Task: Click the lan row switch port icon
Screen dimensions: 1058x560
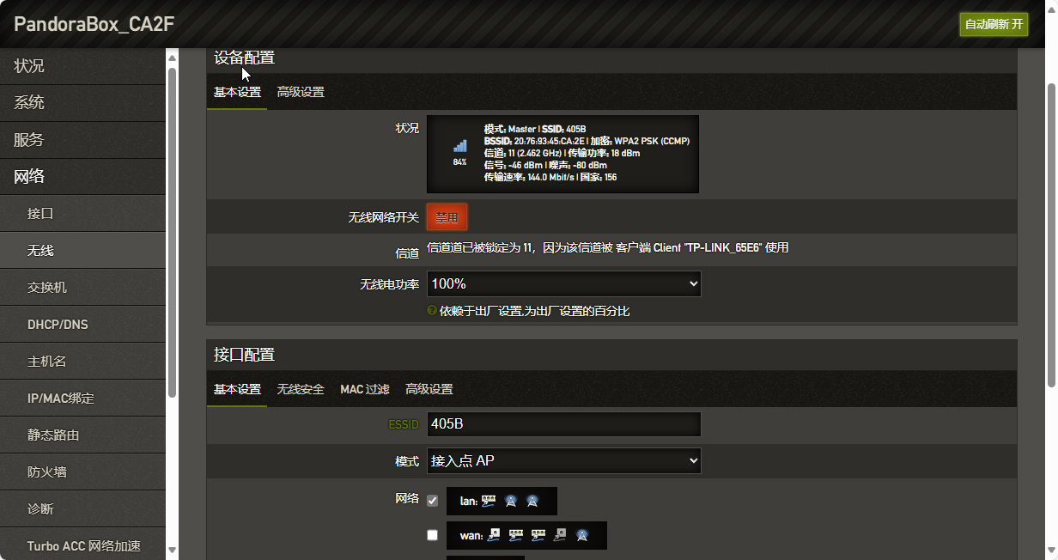Action: pyautogui.click(x=489, y=501)
